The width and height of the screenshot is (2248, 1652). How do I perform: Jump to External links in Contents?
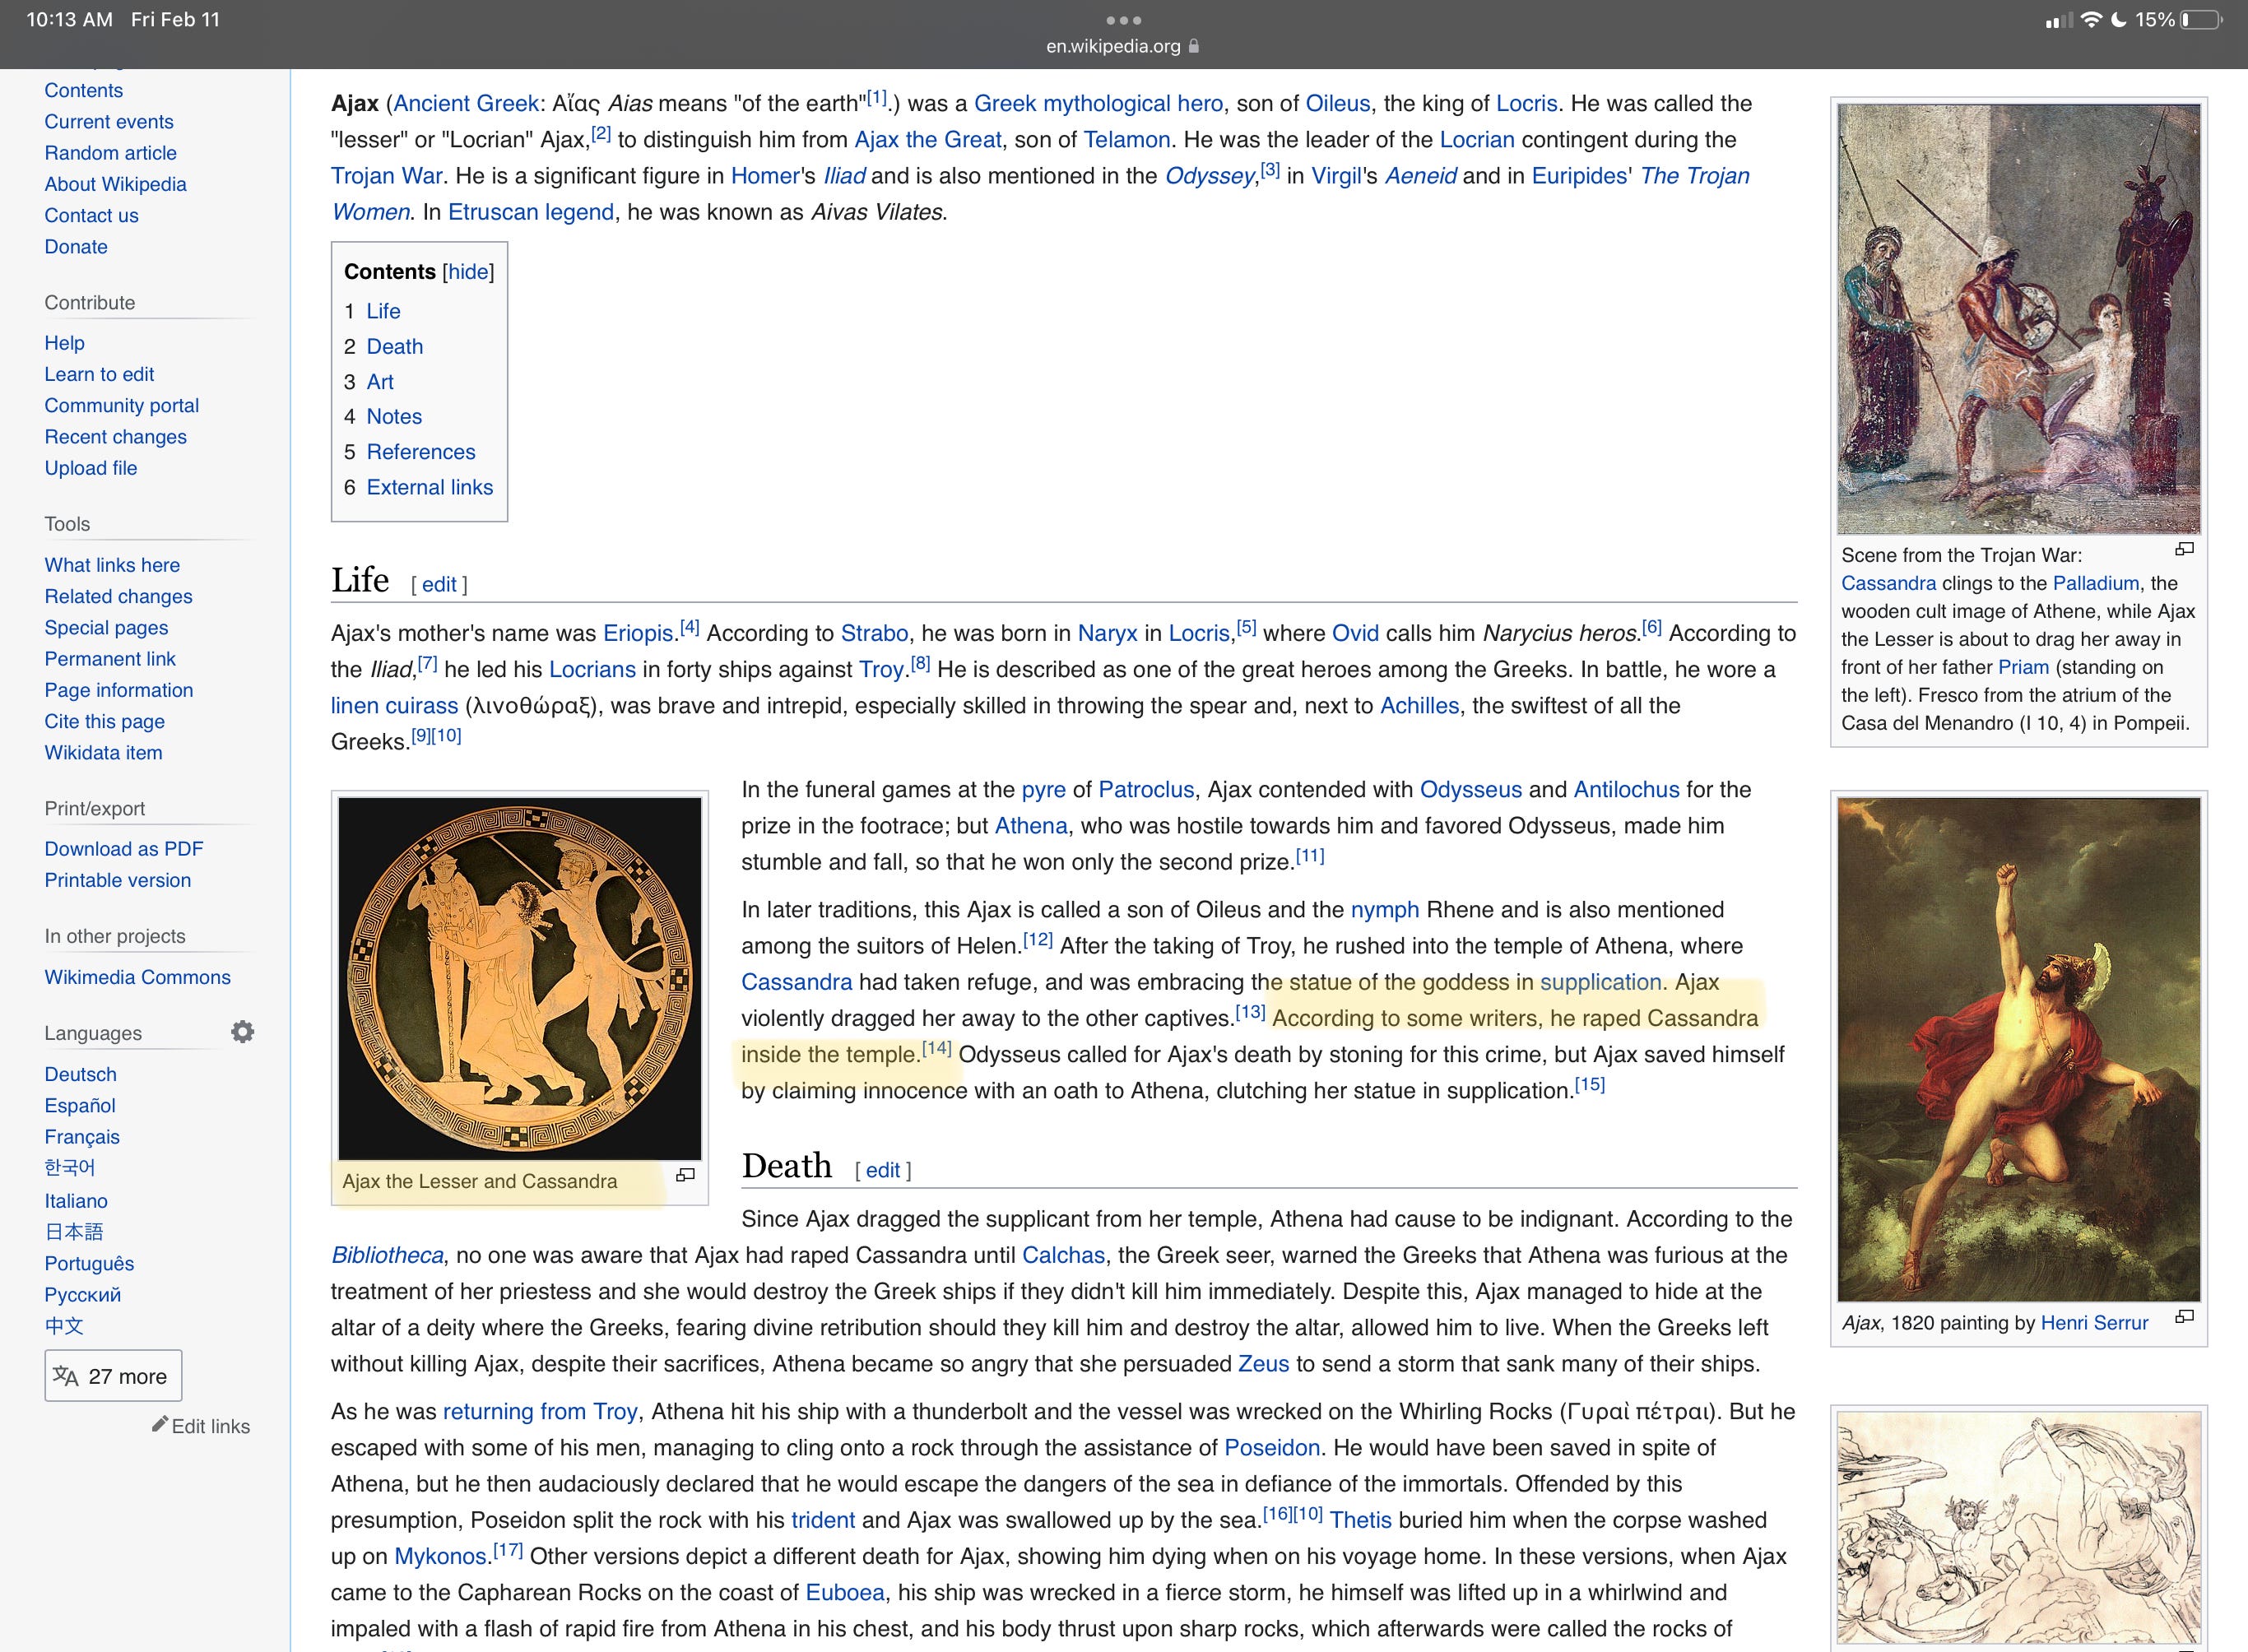(x=430, y=487)
